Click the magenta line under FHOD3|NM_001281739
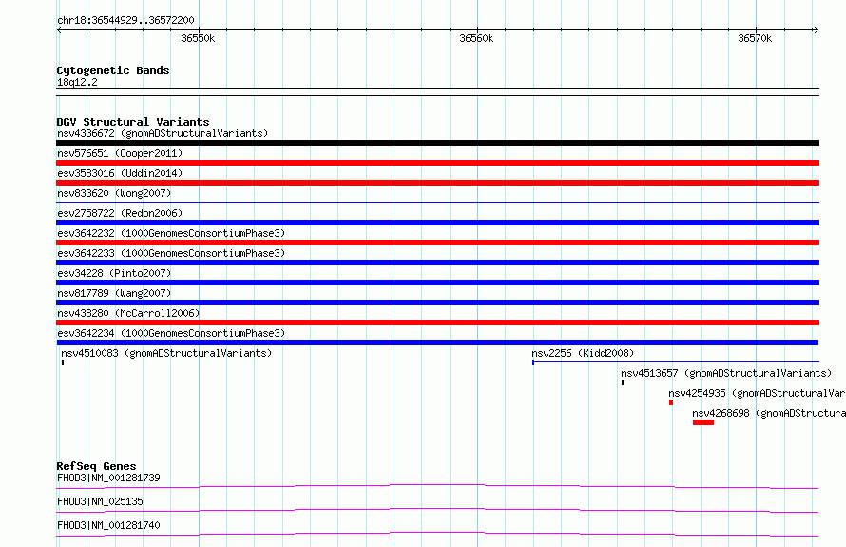Image resolution: width=846 pixels, height=547 pixels. pos(437,487)
